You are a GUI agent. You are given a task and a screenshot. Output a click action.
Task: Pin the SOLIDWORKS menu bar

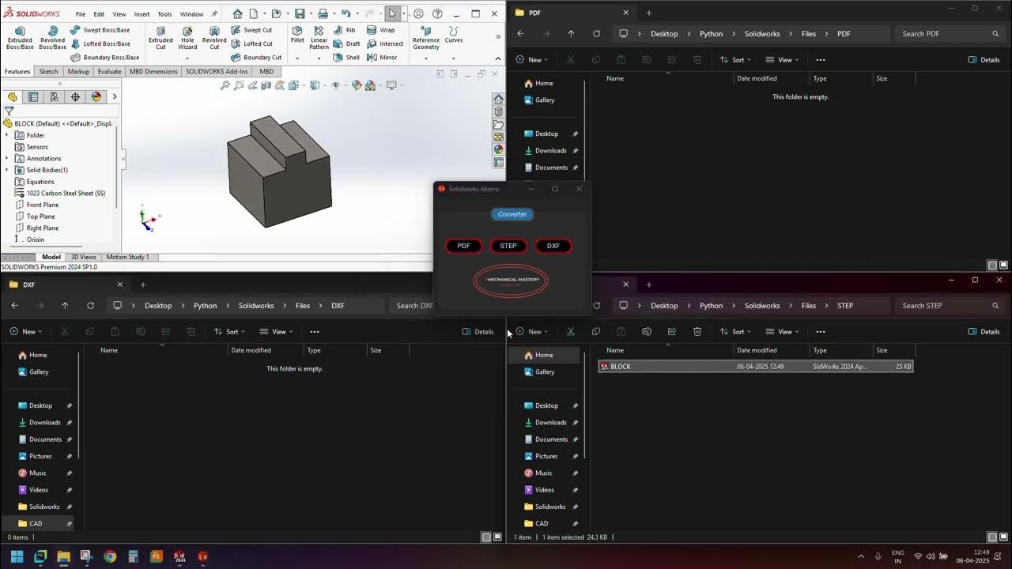point(213,13)
